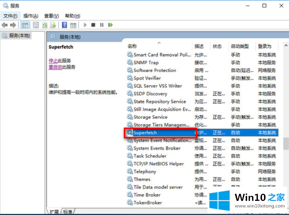Viewport: 289px width, 215px height.
Task: Click the Stop Service square icon
Action: [x=93, y=25]
